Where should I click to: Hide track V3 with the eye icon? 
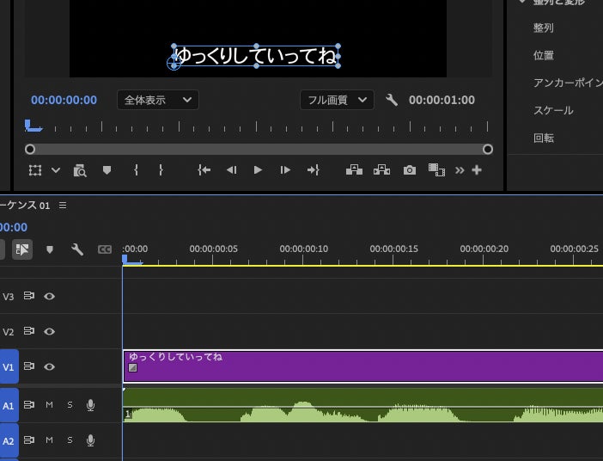pyautogui.click(x=49, y=296)
